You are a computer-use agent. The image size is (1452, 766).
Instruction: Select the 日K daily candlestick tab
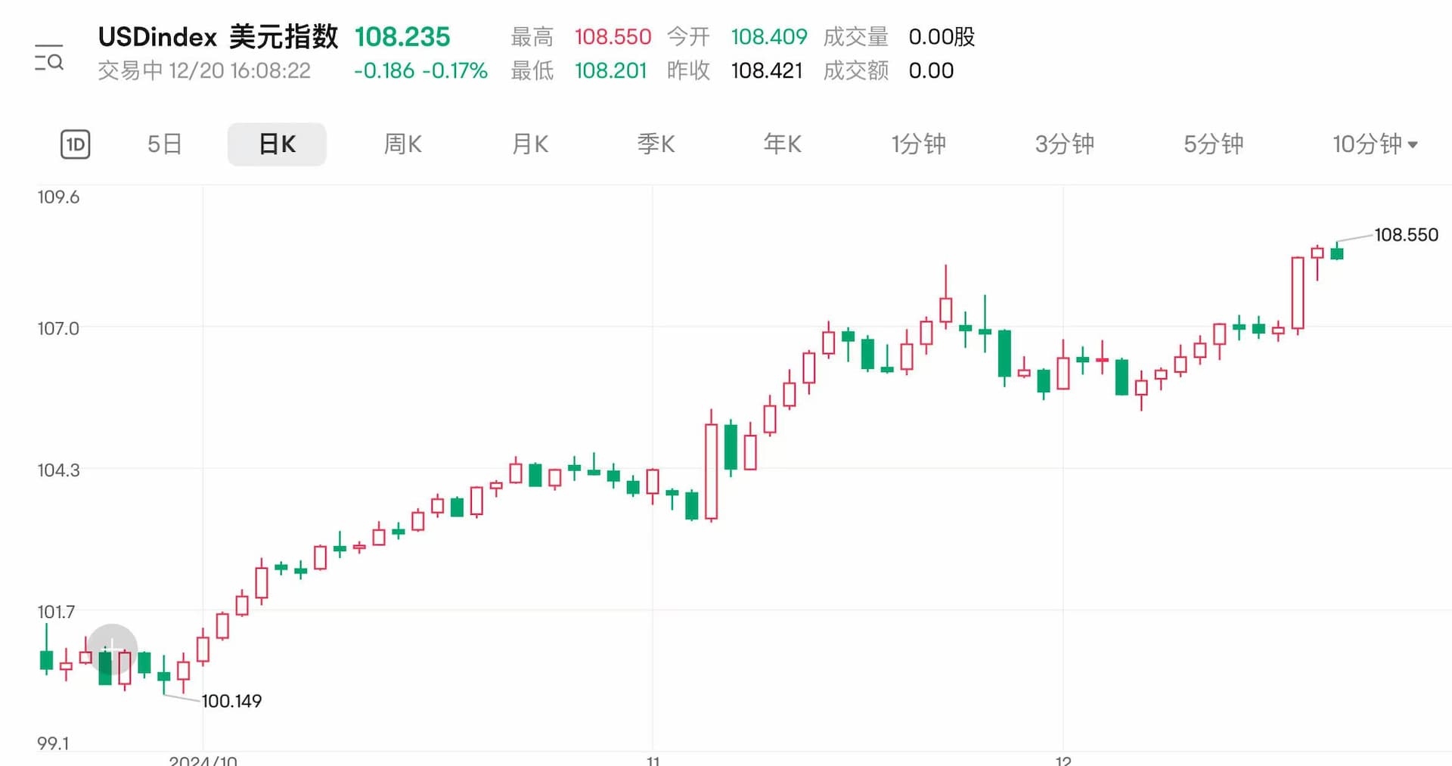pos(277,144)
